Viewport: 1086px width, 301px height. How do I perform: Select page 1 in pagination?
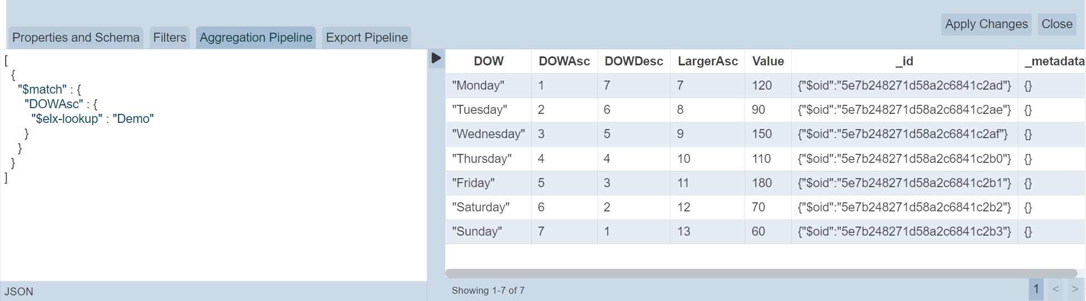(1036, 289)
